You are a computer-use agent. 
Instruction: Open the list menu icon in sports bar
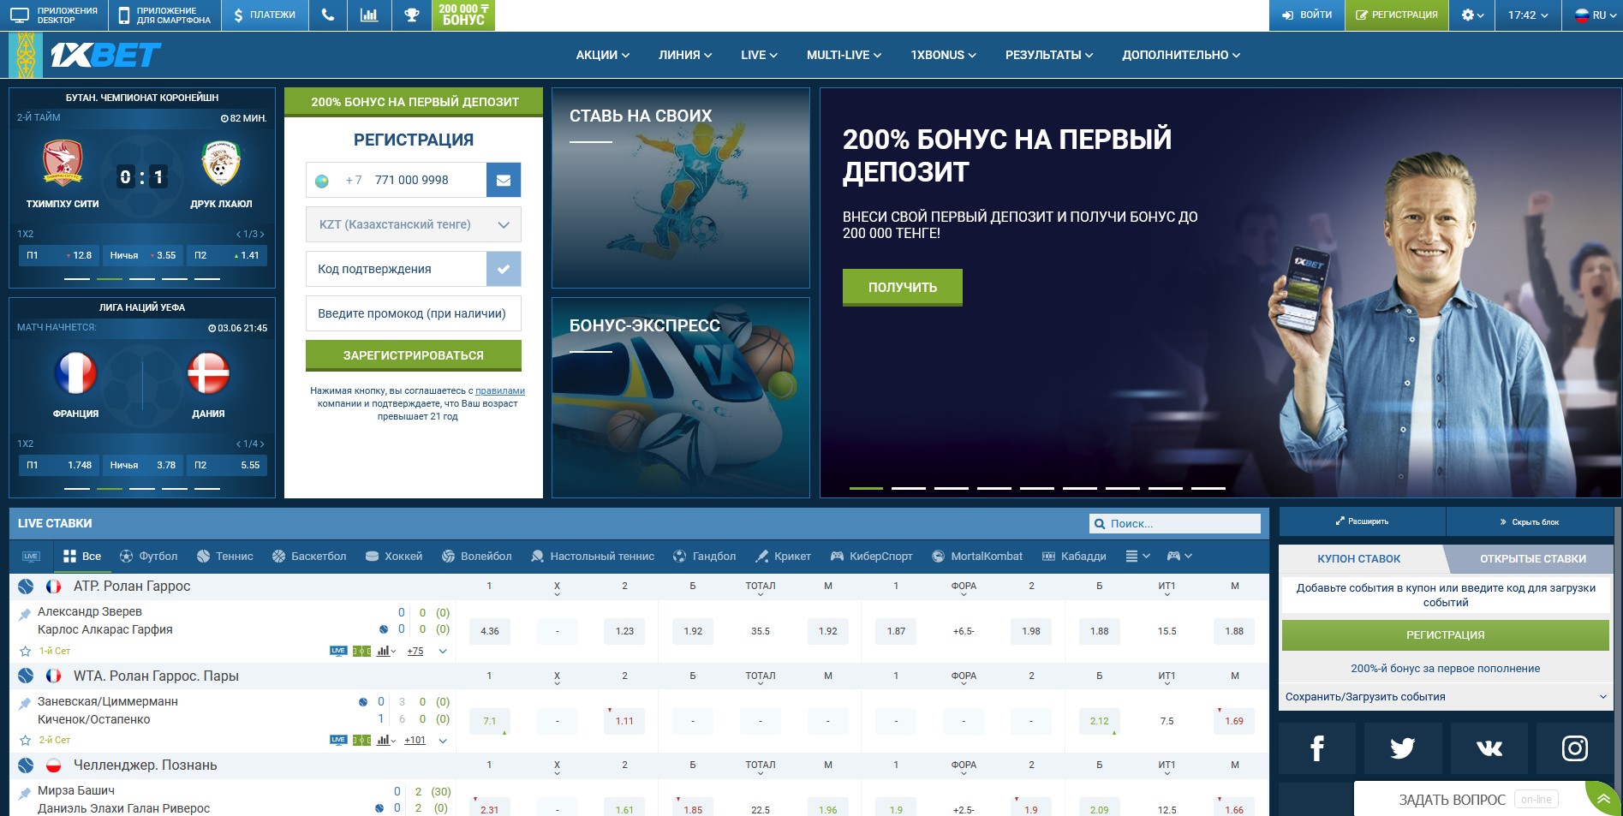[x=1137, y=557]
